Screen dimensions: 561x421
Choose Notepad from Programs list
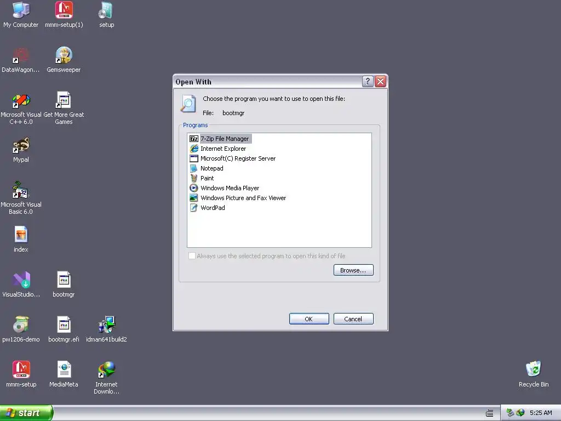coord(212,168)
